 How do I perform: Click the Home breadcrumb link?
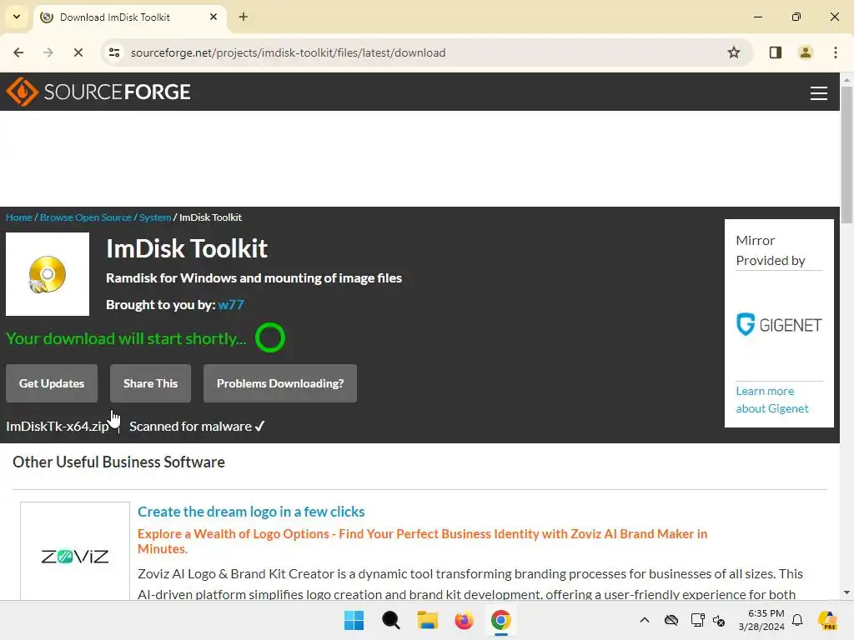[19, 217]
